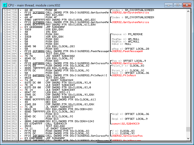Click Arg2 => OFFSET LOCAL.36 comment
The width and height of the screenshot is (194, 145).
pos(130,114)
